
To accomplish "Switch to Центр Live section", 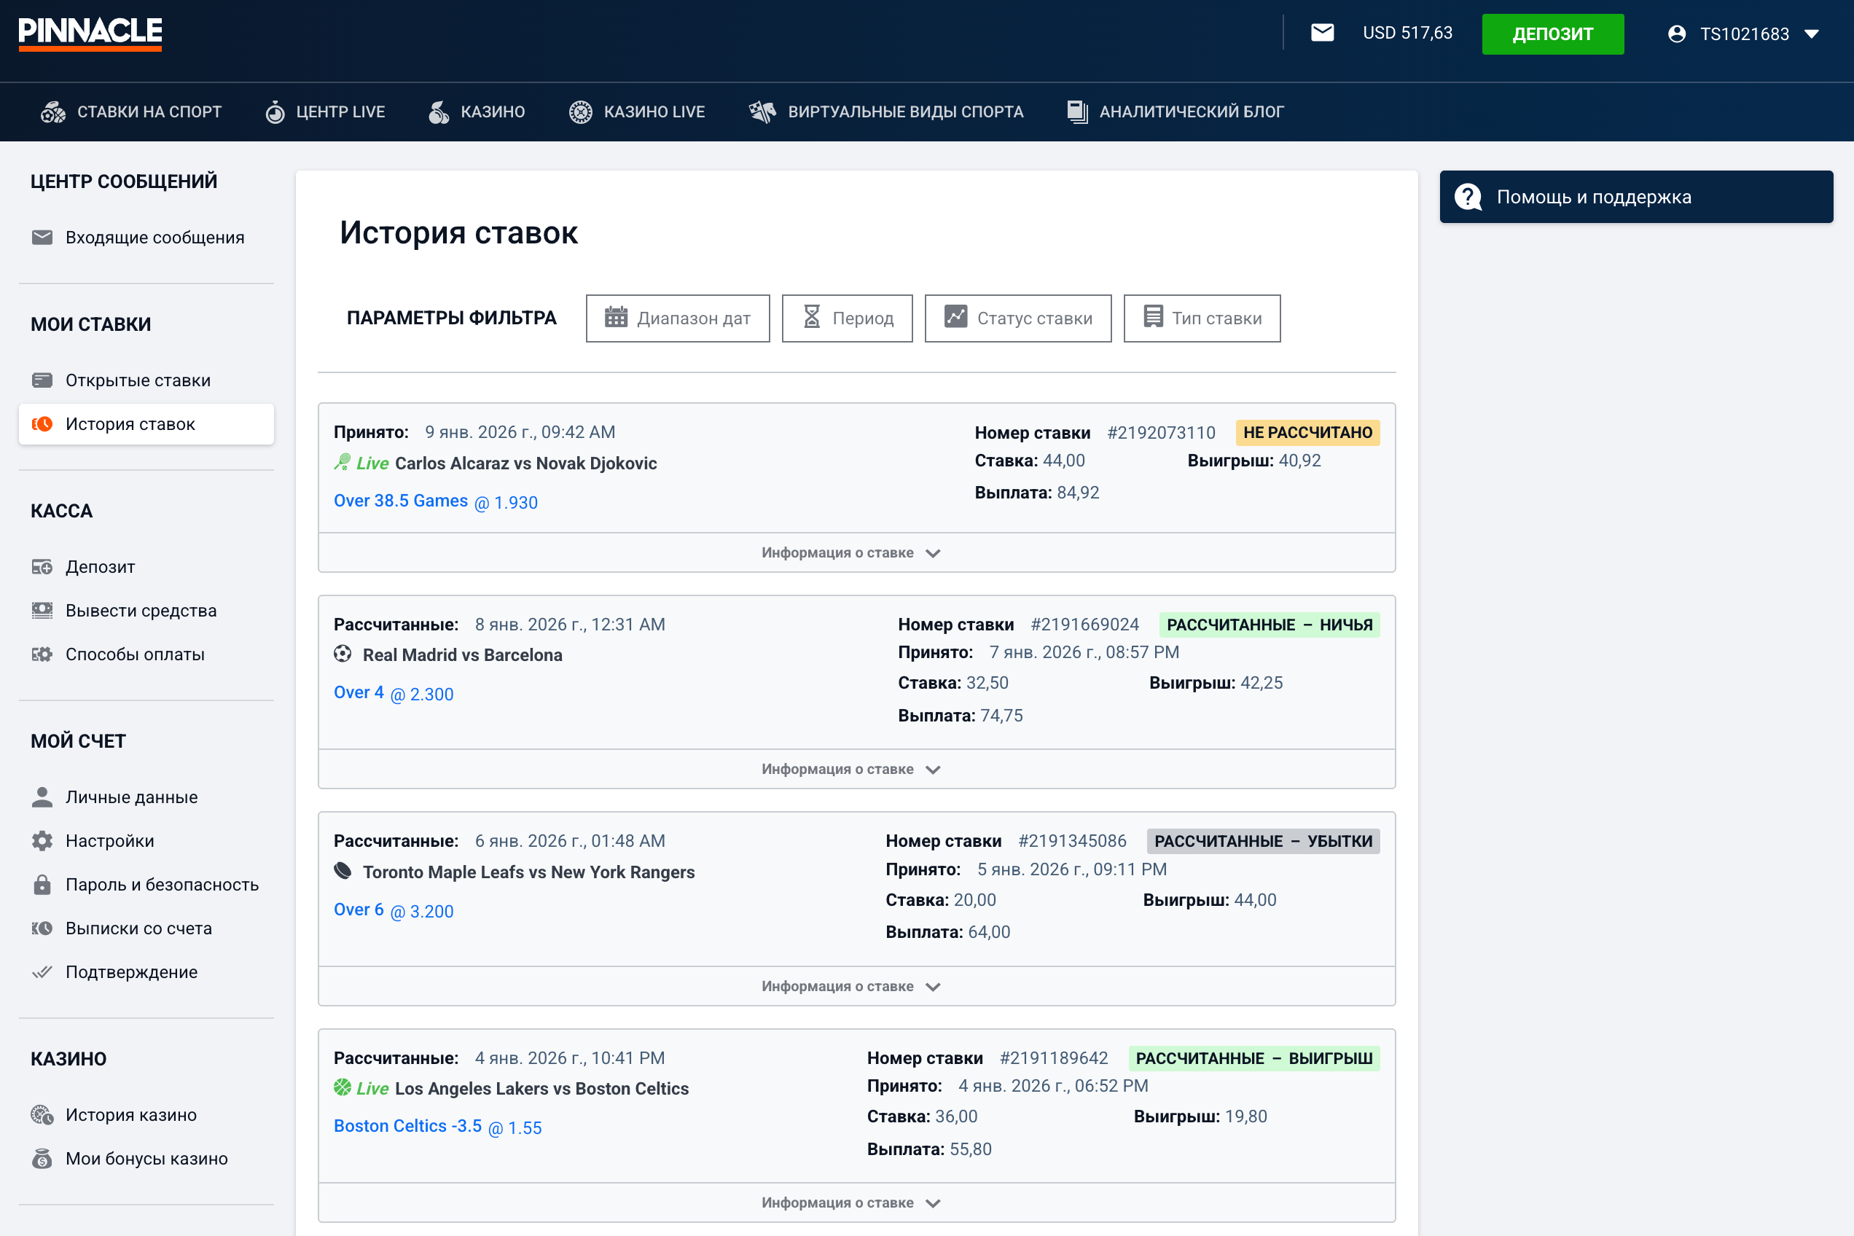I will pos(325,112).
